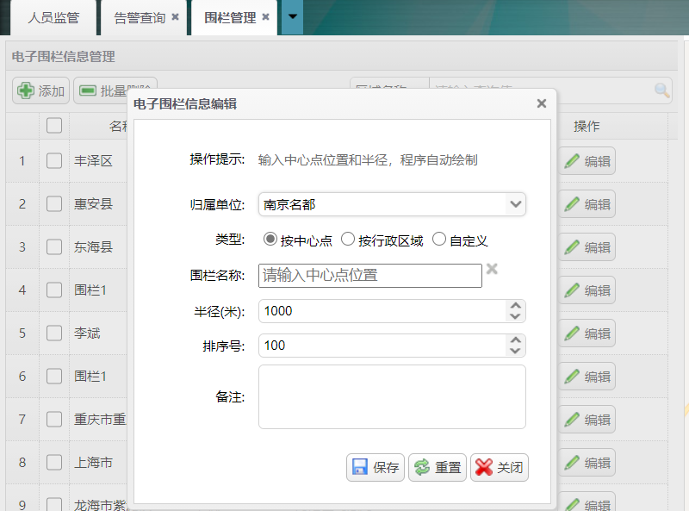Switch to the 人员监管 tab

pos(53,17)
